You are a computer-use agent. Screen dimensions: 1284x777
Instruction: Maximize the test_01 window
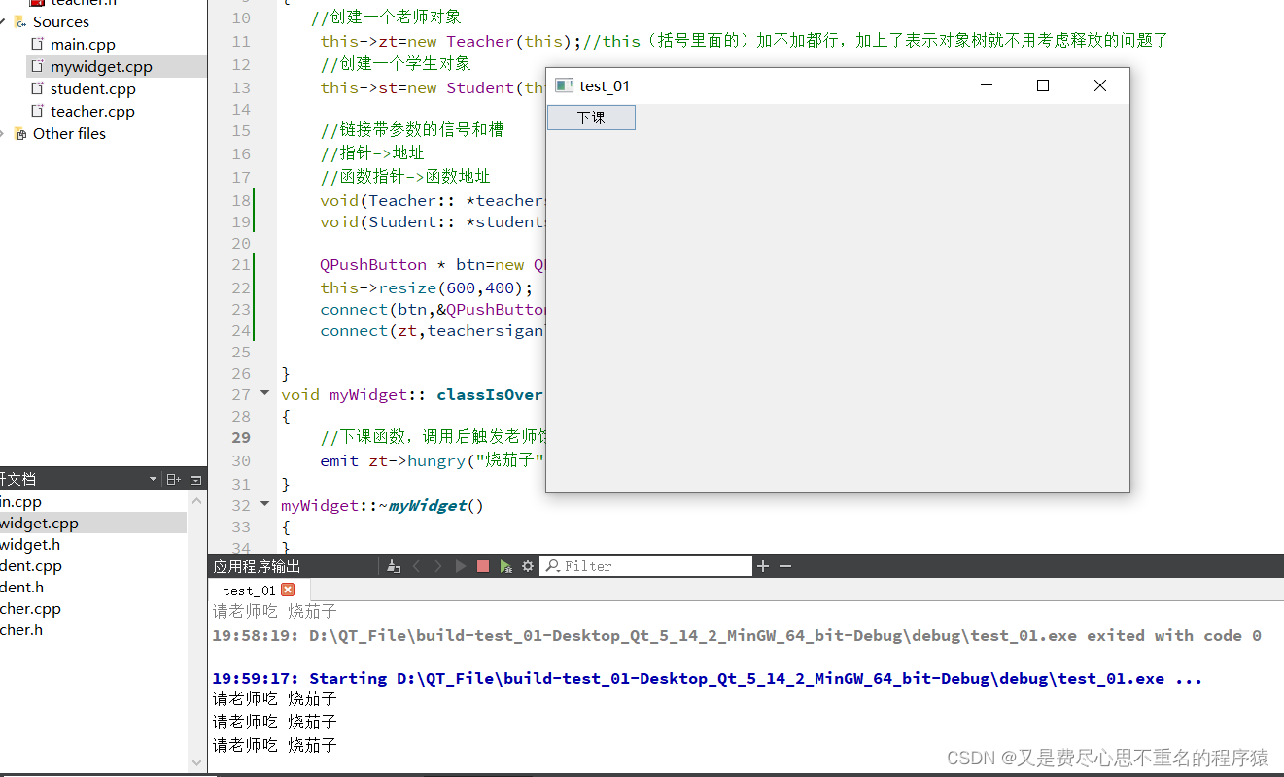(1043, 85)
